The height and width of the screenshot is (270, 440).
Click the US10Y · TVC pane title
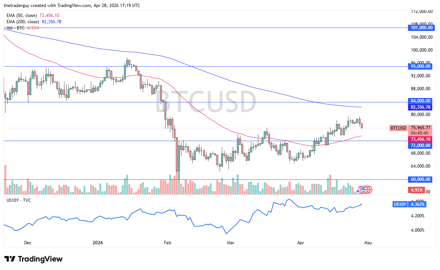pyautogui.click(x=18, y=200)
